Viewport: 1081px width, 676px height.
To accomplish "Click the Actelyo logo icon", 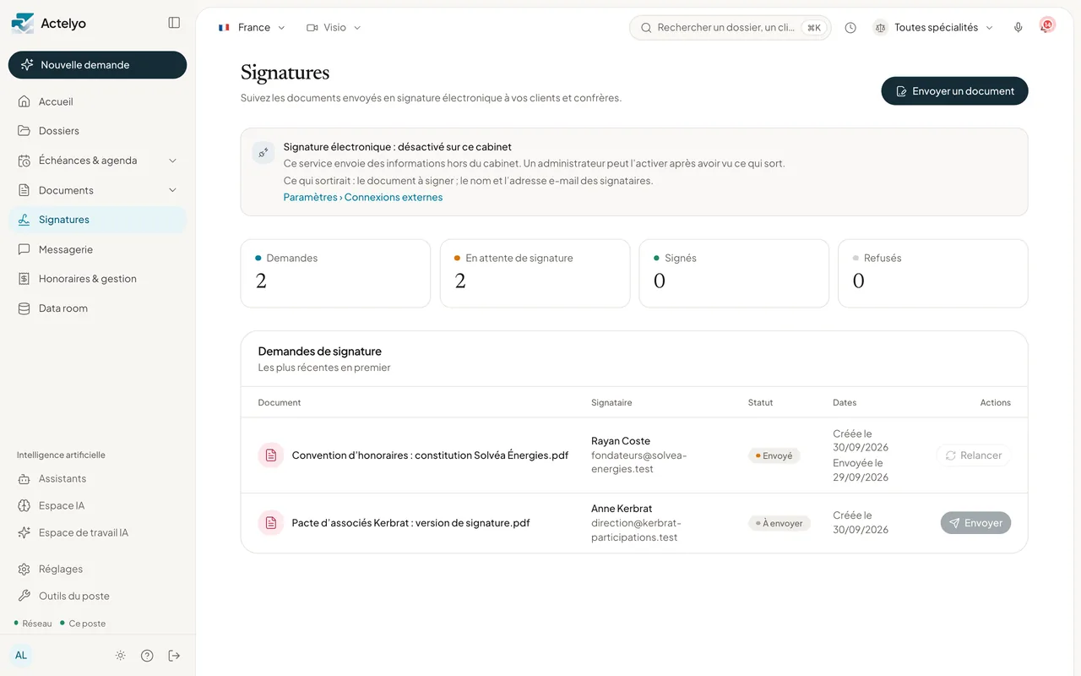I will (x=23, y=24).
